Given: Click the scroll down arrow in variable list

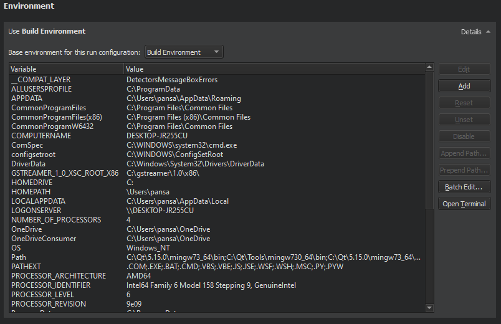Looking at the screenshot, I should (x=429, y=307).
